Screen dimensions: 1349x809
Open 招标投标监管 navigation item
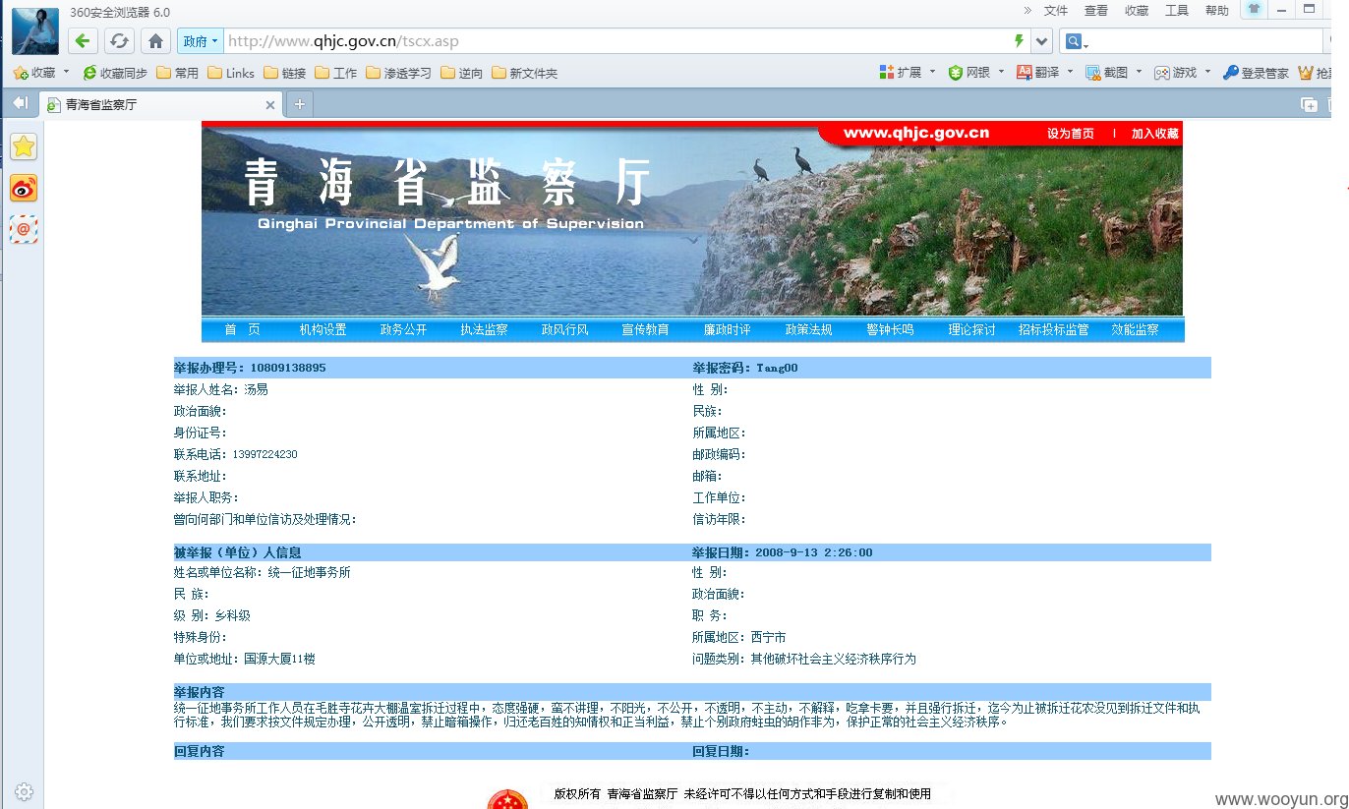click(1054, 329)
